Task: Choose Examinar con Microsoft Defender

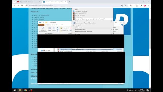Action: [x=85, y=23]
